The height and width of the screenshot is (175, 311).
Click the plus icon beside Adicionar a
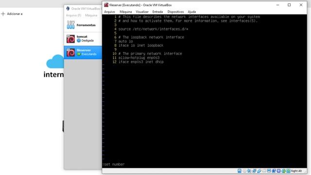pyautogui.click(x=3, y=14)
